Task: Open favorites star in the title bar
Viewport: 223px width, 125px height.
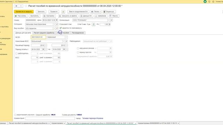Action: click(213, 1)
